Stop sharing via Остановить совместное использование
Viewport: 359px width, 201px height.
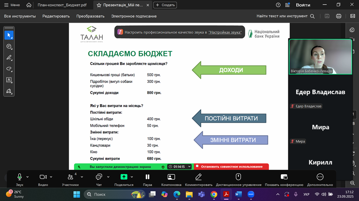pyautogui.click(x=231, y=167)
